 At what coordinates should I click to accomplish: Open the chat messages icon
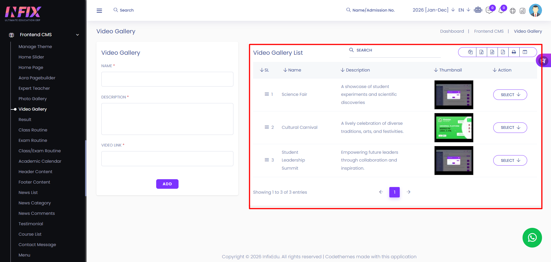pyautogui.click(x=489, y=11)
